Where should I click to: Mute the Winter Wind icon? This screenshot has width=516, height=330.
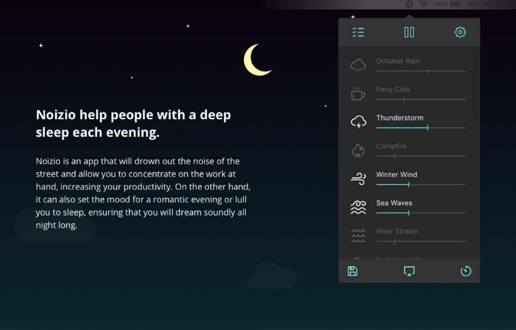coord(358,179)
